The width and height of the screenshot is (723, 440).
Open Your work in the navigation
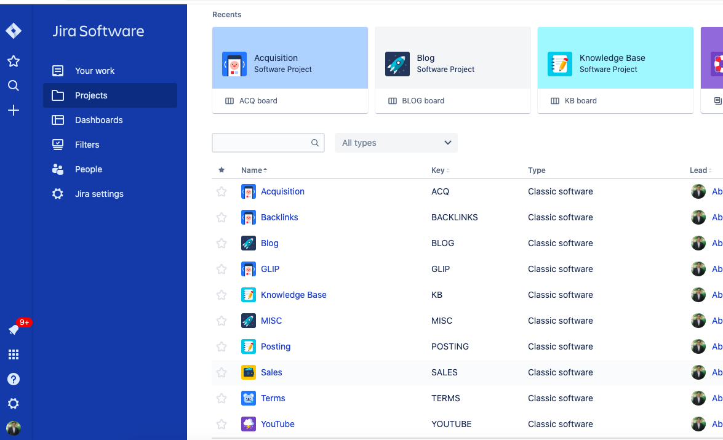click(x=110, y=71)
